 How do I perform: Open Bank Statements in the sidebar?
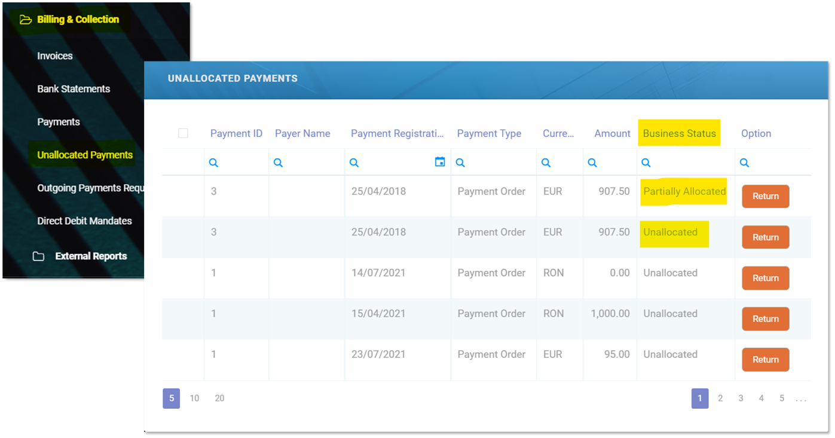click(x=74, y=89)
